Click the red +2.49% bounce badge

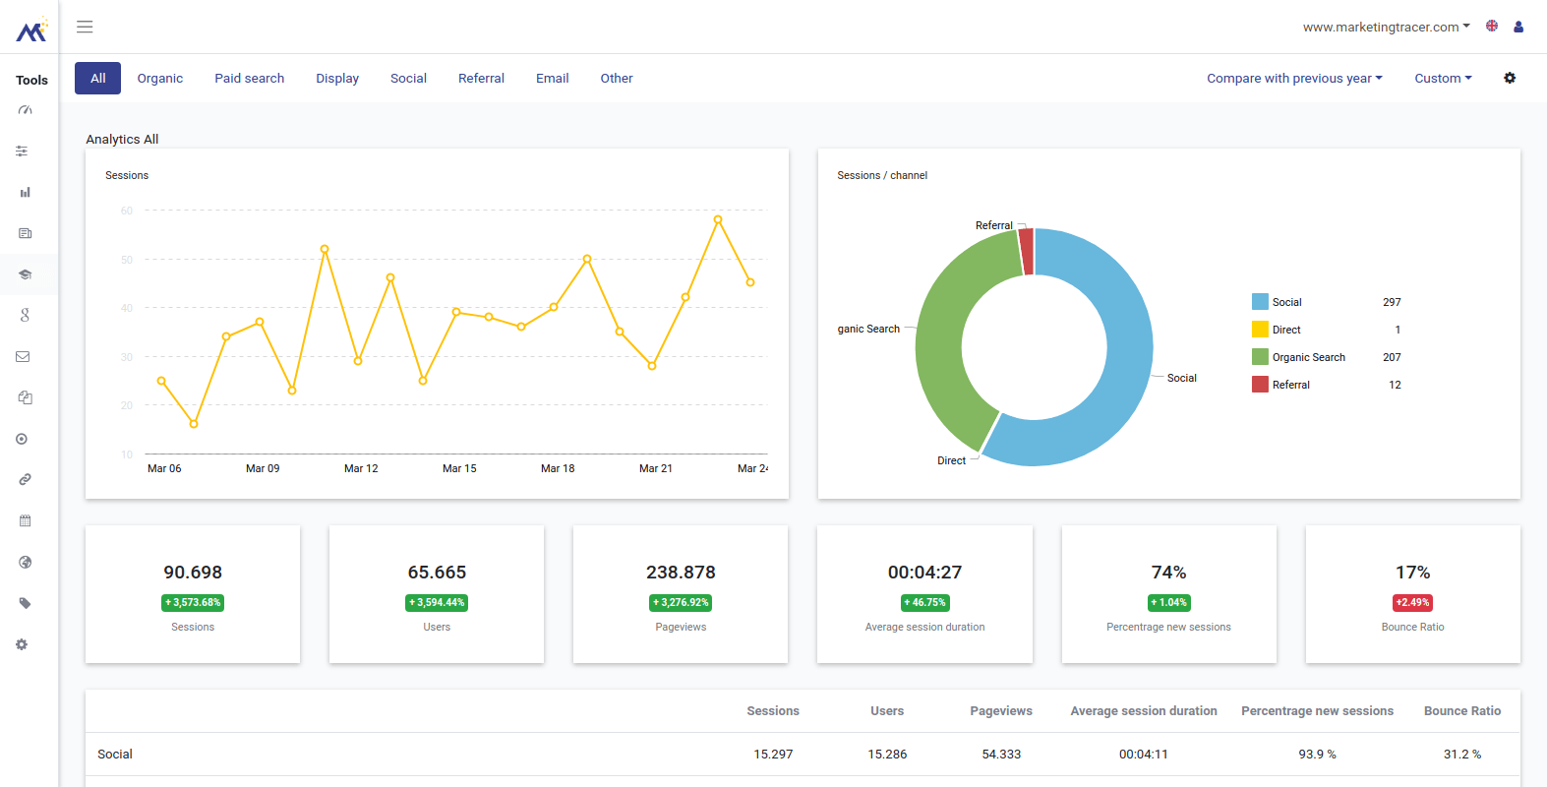point(1412,602)
